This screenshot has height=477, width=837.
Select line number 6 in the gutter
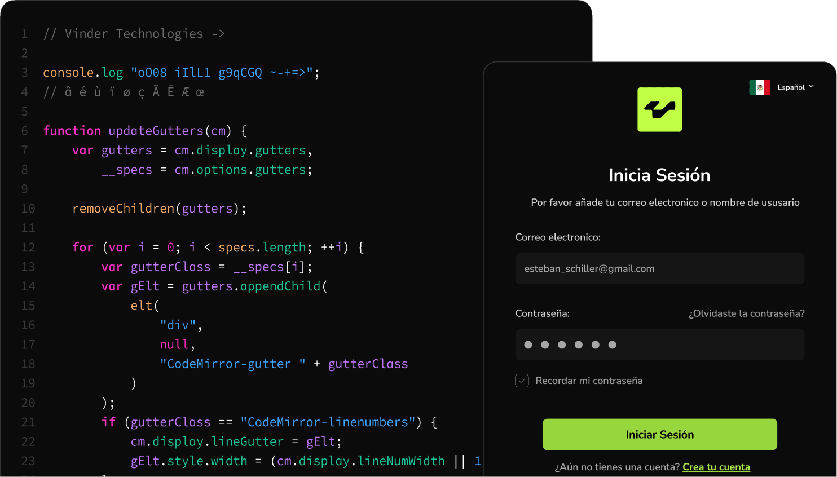(x=24, y=131)
